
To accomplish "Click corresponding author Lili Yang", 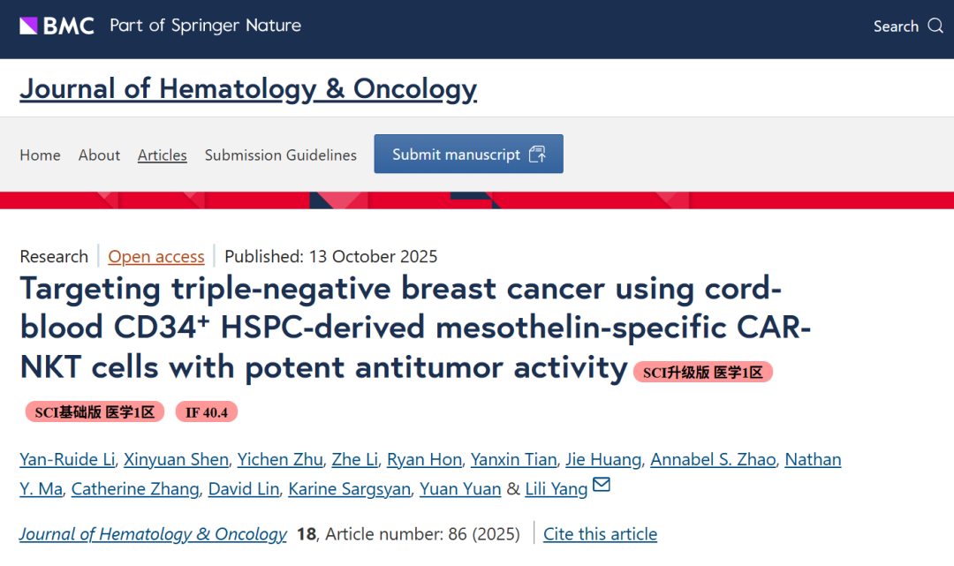I will click(556, 489).
